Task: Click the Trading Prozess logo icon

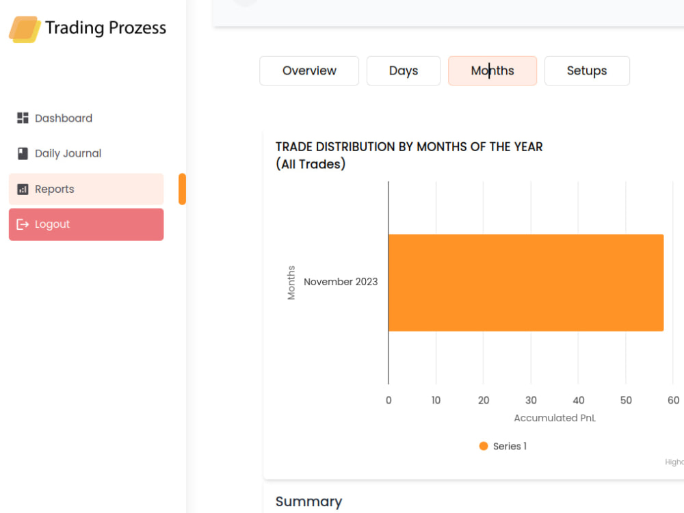Action: pos(25,29)
